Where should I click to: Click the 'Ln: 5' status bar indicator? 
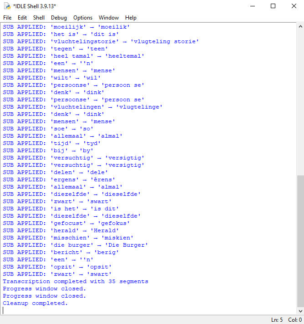click(277, 320)
